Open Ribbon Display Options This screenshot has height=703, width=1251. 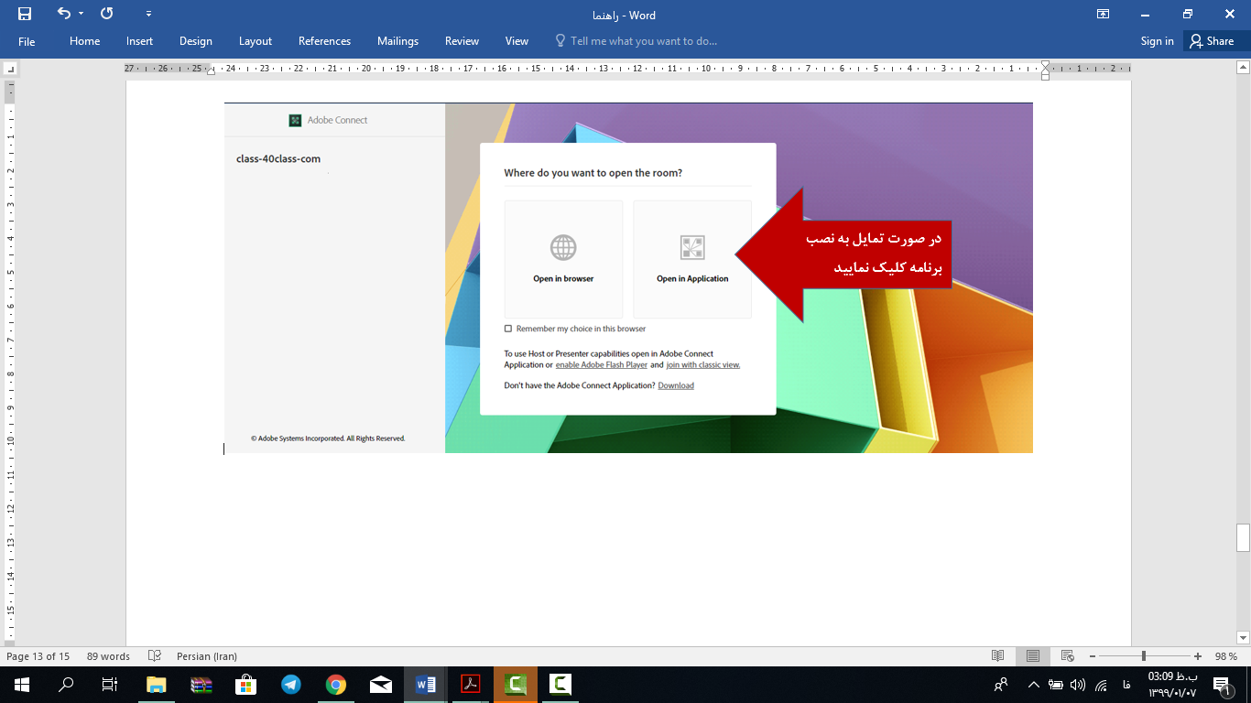point(1103,14)
